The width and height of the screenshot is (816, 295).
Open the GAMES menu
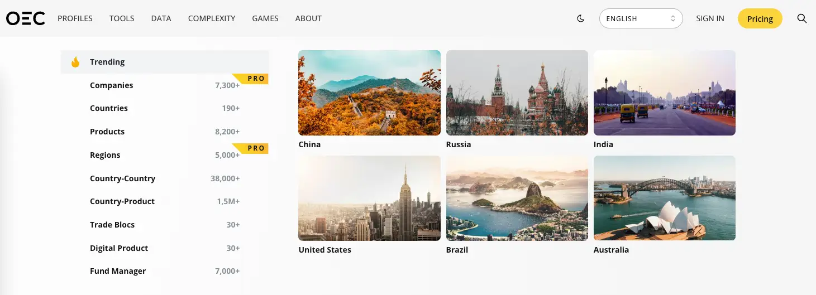(x=265, y=18)
